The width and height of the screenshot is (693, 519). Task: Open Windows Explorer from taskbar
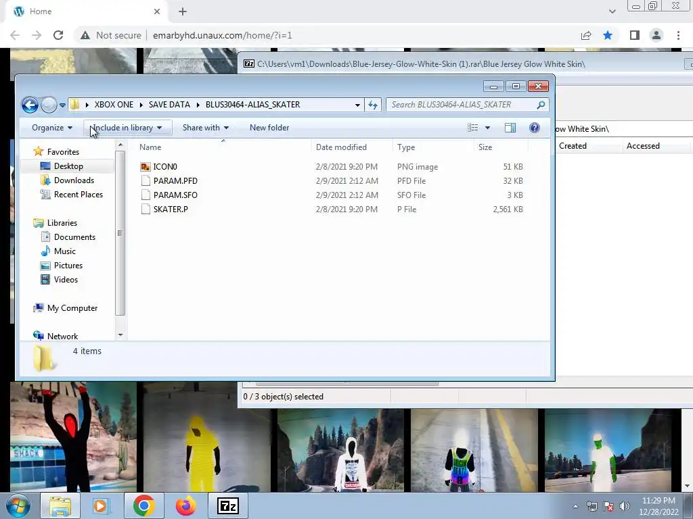60,505
